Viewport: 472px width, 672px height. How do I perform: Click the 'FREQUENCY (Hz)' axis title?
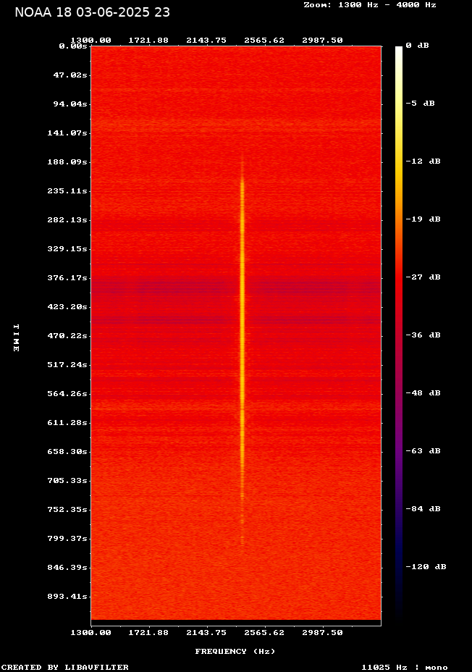[x=235, y=652]
